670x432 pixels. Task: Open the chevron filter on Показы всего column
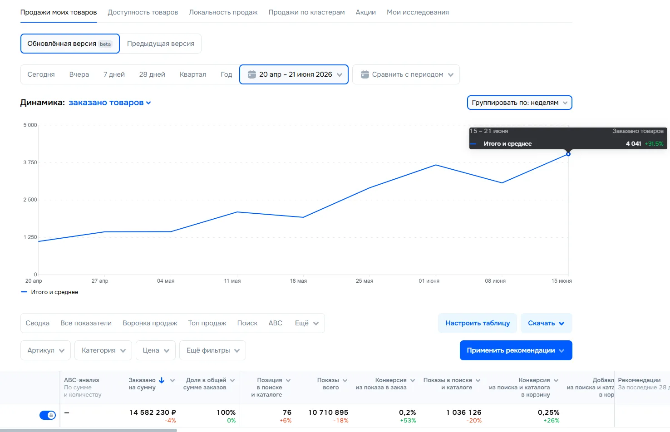pyautogui.click(x=345, y=381)
